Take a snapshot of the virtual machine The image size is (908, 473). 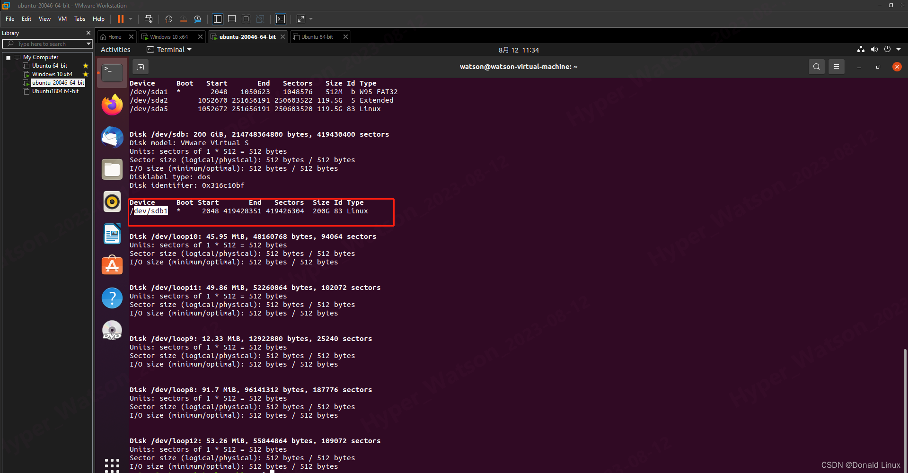[169, 19]
